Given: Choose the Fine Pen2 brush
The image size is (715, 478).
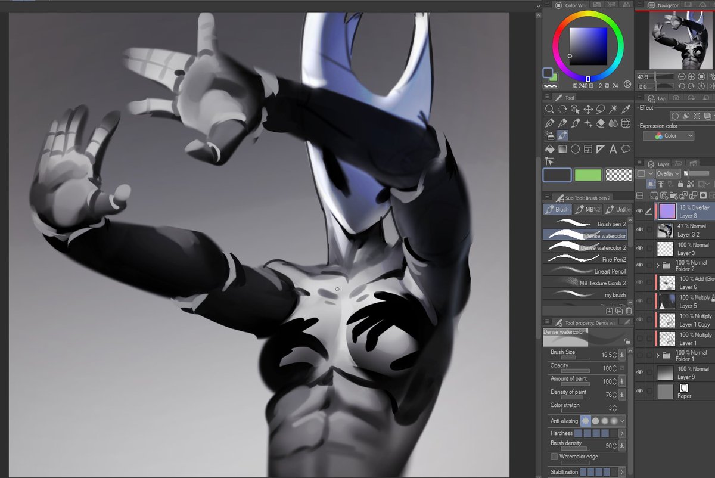Looking at the screenshot, I should coord(585,259).
